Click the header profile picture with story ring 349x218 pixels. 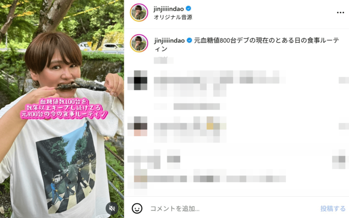(x=139, y=13)
